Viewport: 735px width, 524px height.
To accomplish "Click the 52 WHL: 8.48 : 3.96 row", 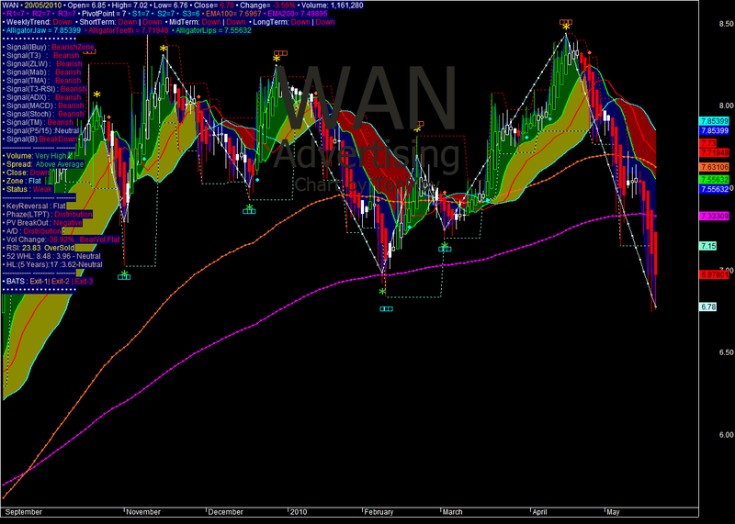I will pos(53,256).
